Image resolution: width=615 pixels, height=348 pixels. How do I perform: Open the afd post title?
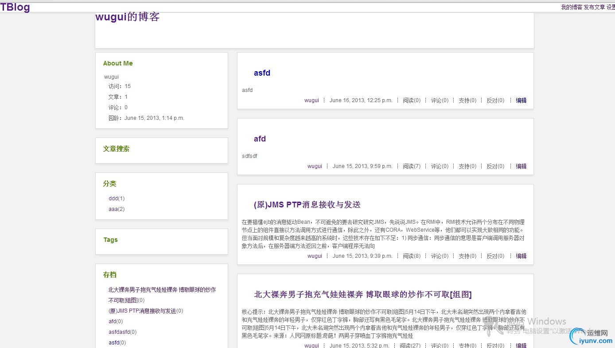(x=260, y=139)
